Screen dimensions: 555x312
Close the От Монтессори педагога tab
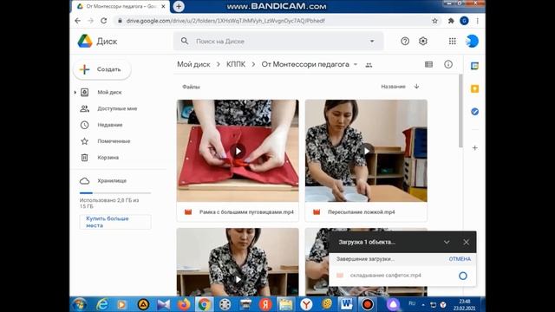163,6
